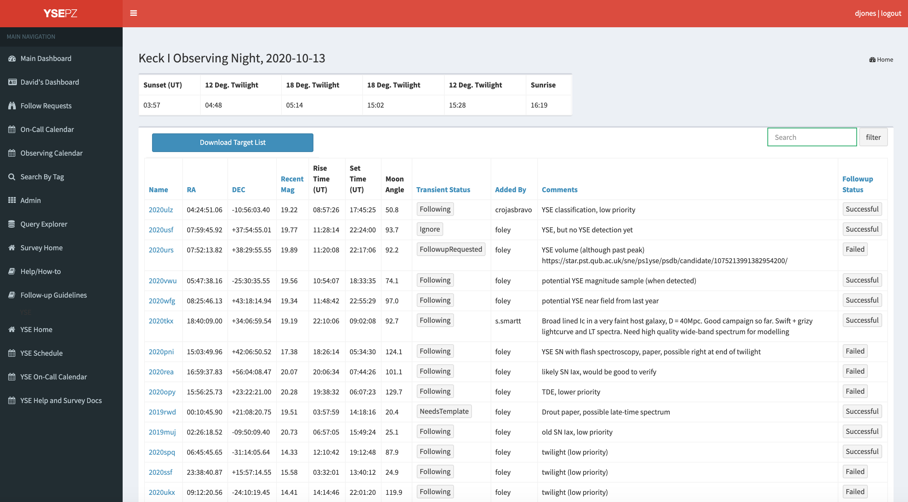Viewport: 908px width, 502px height.
Task: Click the logout link
Action: coord(891,13)
